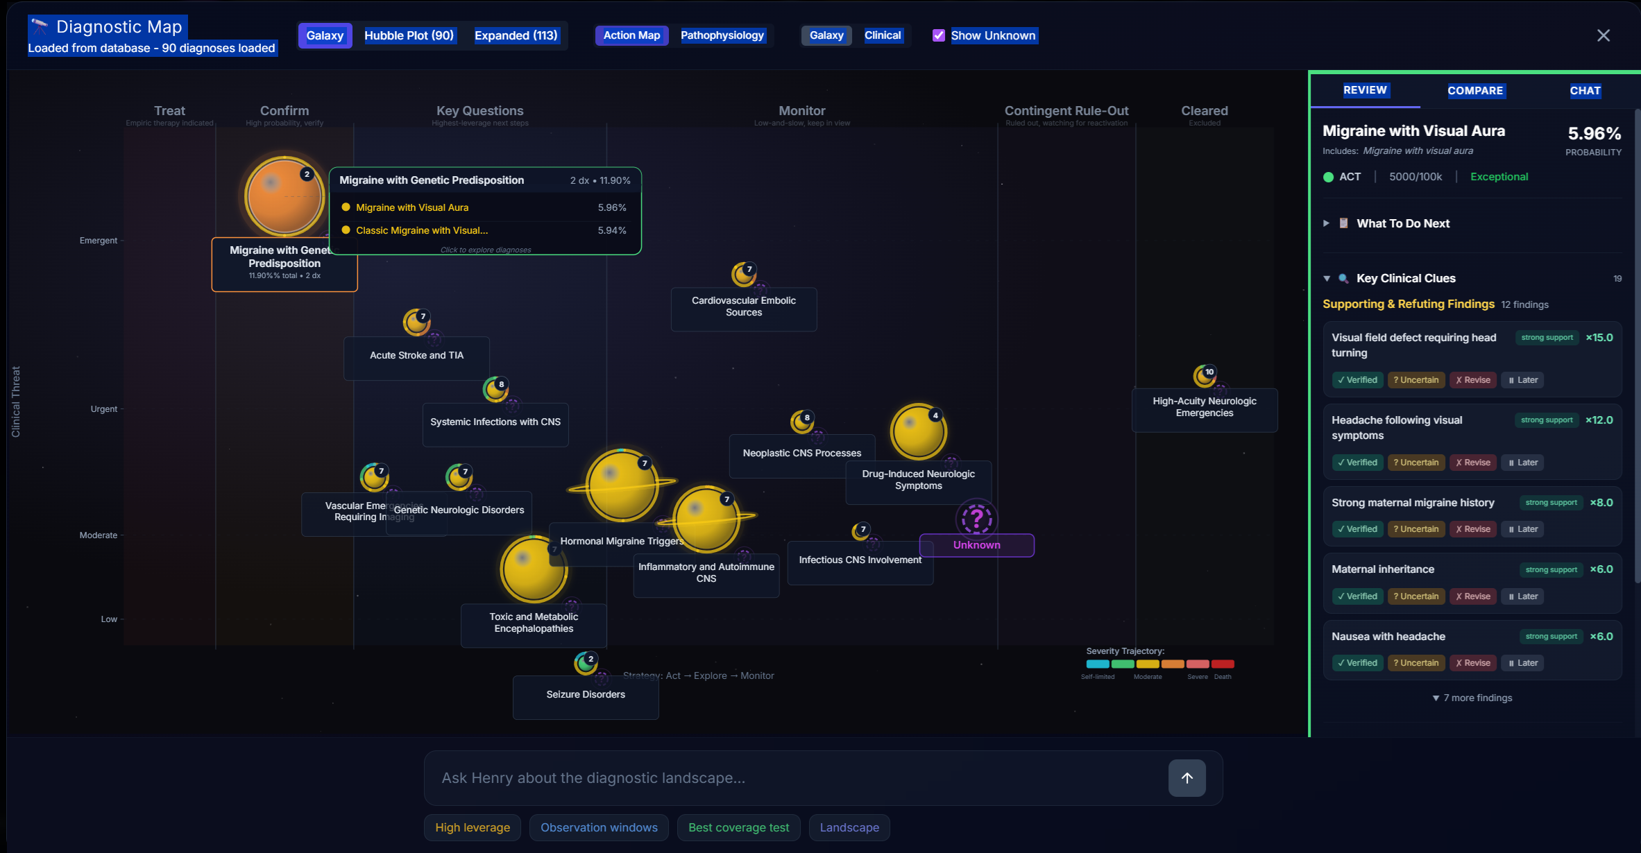Open the Chat tab
This screenshot has height=853, width=1641.
pos(1585,91)
